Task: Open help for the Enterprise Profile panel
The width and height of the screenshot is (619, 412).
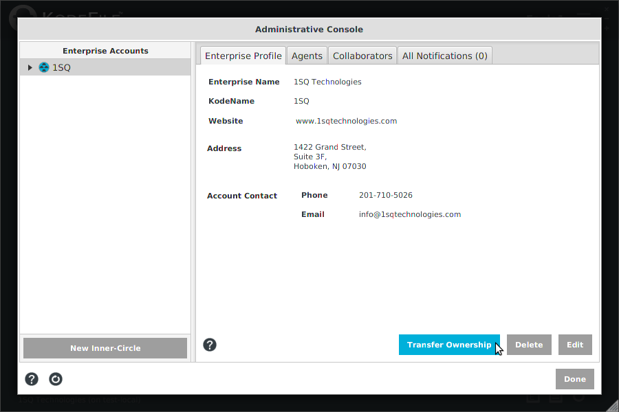Action: click(x=210, y=345)
